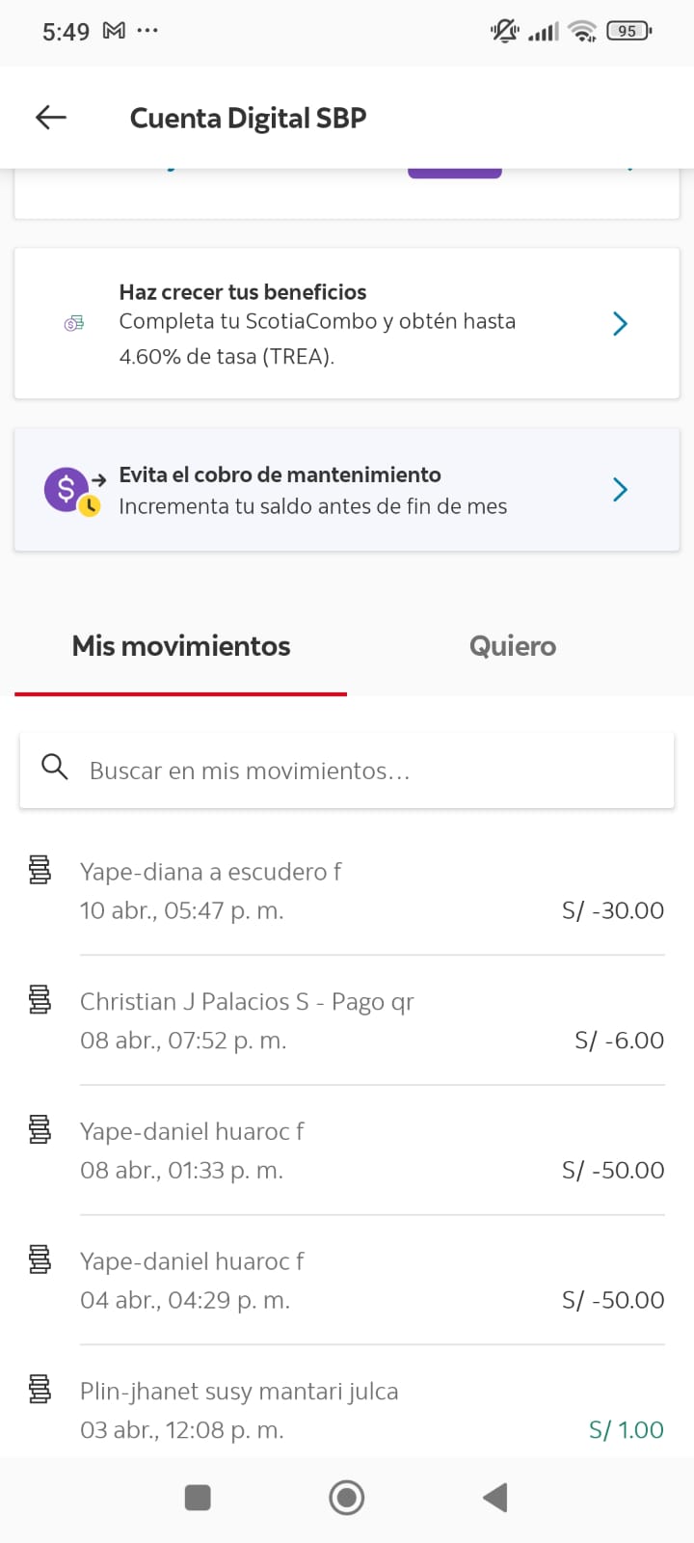This screenshot has height=1543, width=694.
Task: Switch to the Mis movimientos tab
Action: [x=181, y=646]
